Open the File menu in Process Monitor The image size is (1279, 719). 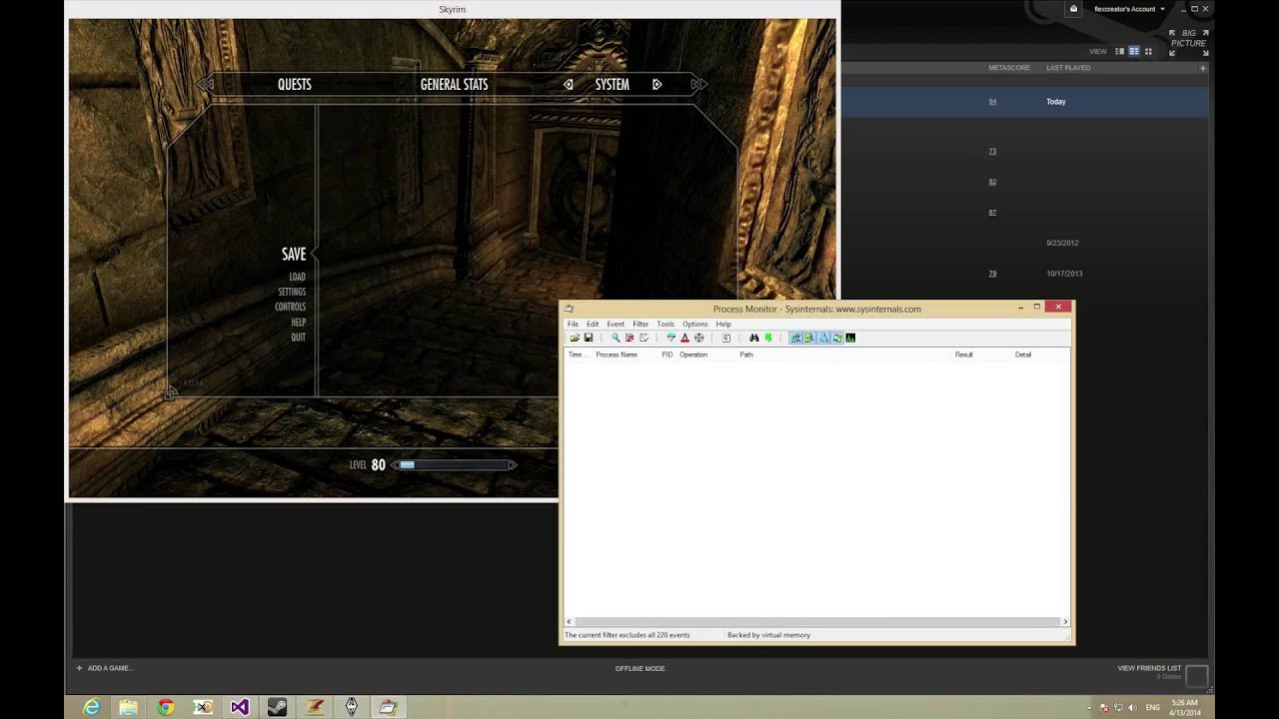(573, 324)
